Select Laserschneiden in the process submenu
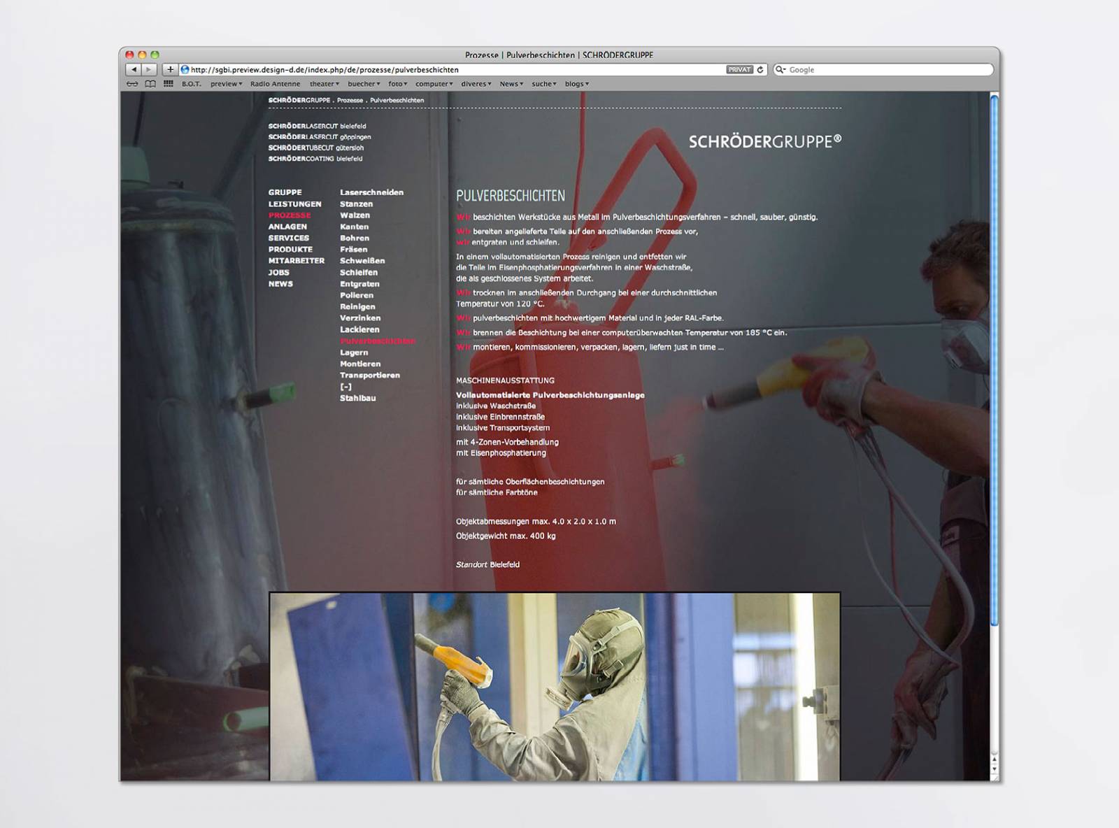This screenshot has width=1119, height=828. 372,192
